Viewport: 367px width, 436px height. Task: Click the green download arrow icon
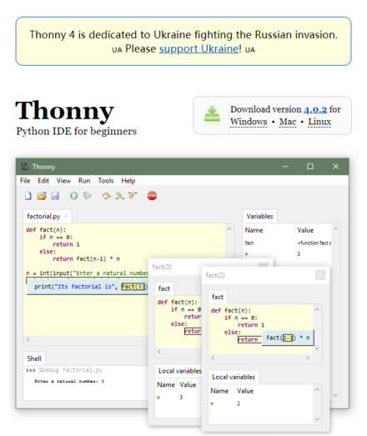212,114
